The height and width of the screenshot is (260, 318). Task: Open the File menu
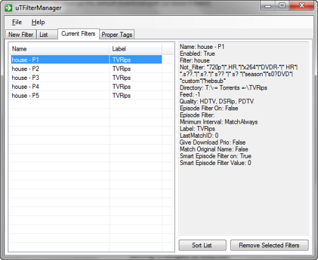(17, 22)
